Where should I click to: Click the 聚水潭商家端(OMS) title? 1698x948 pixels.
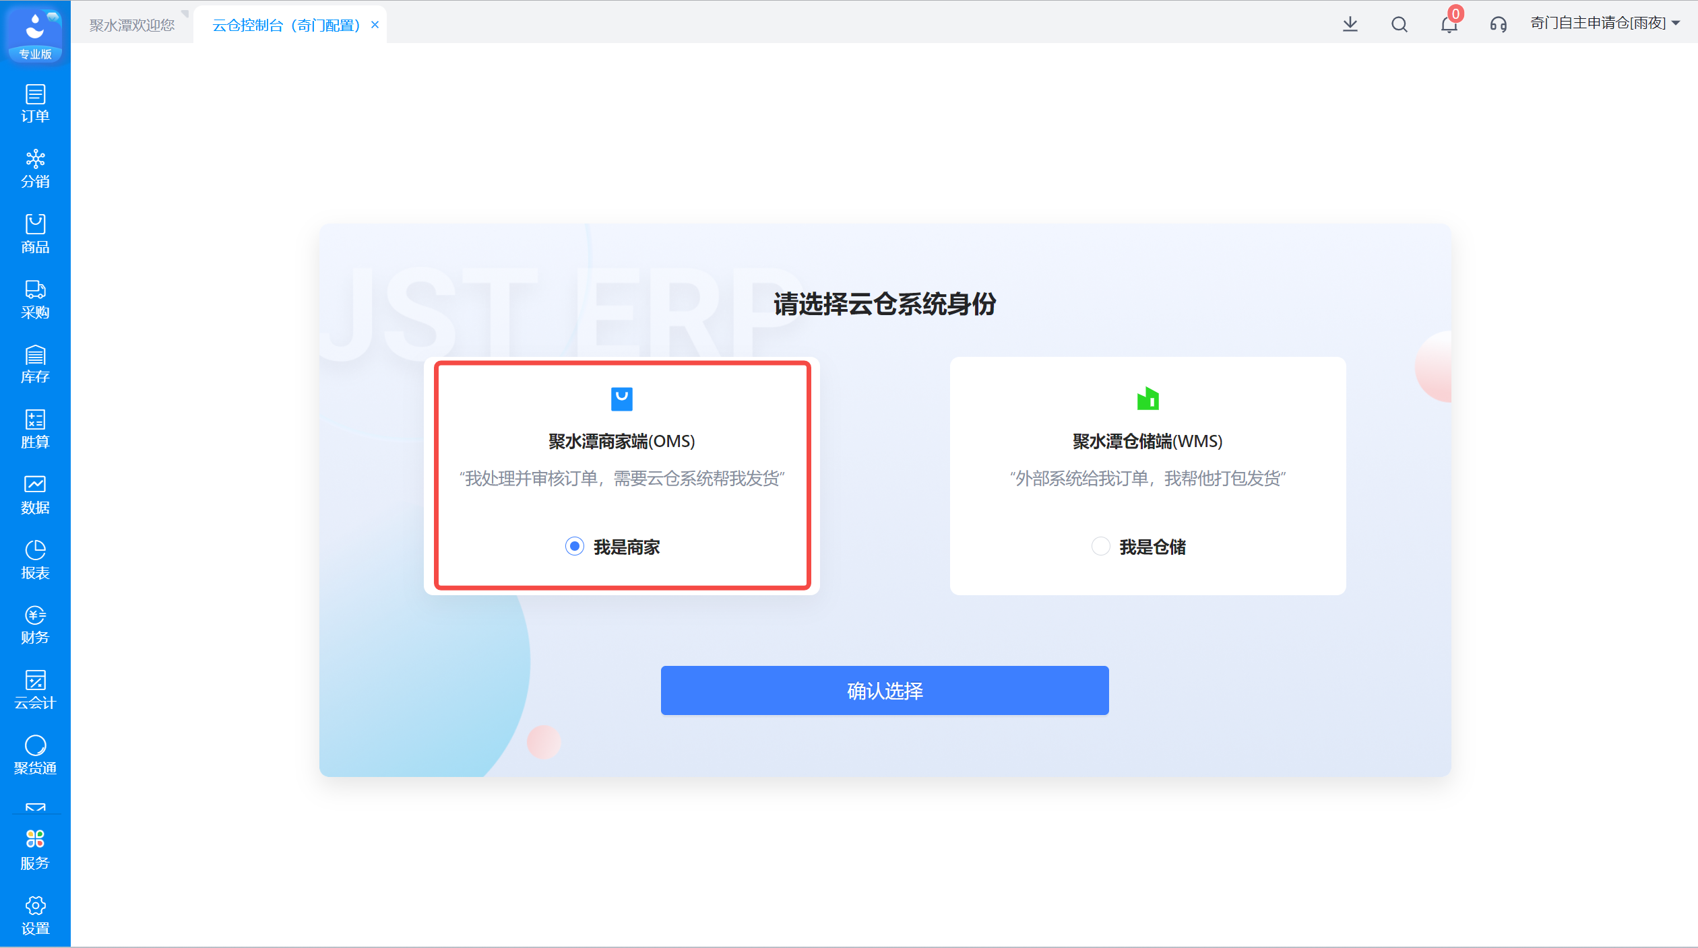[x=621, y=442]
